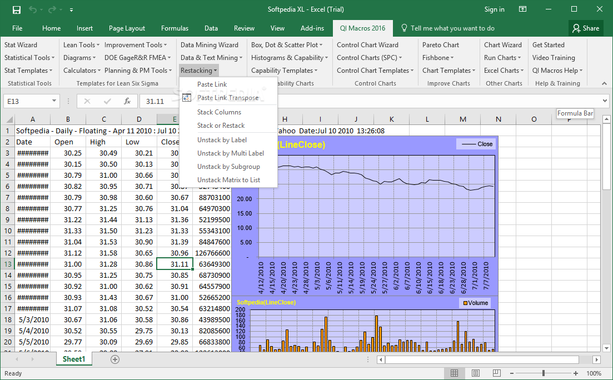Select the Sheet1 tab
613x380 pixels.
click(74, 359)
